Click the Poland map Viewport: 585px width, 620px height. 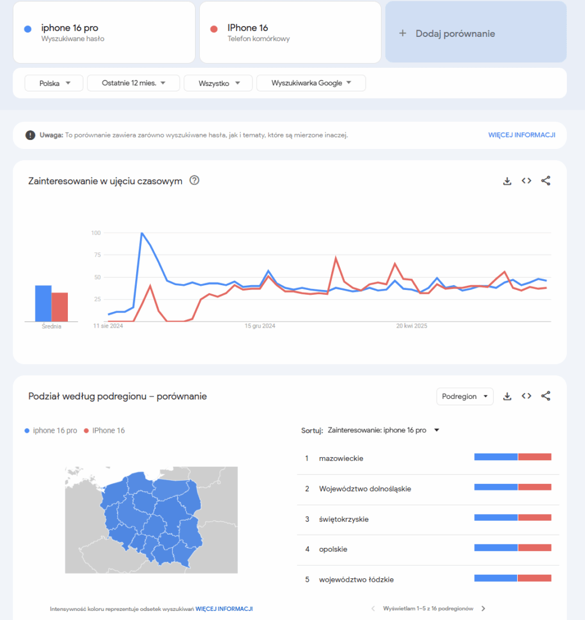click(151, 520)
